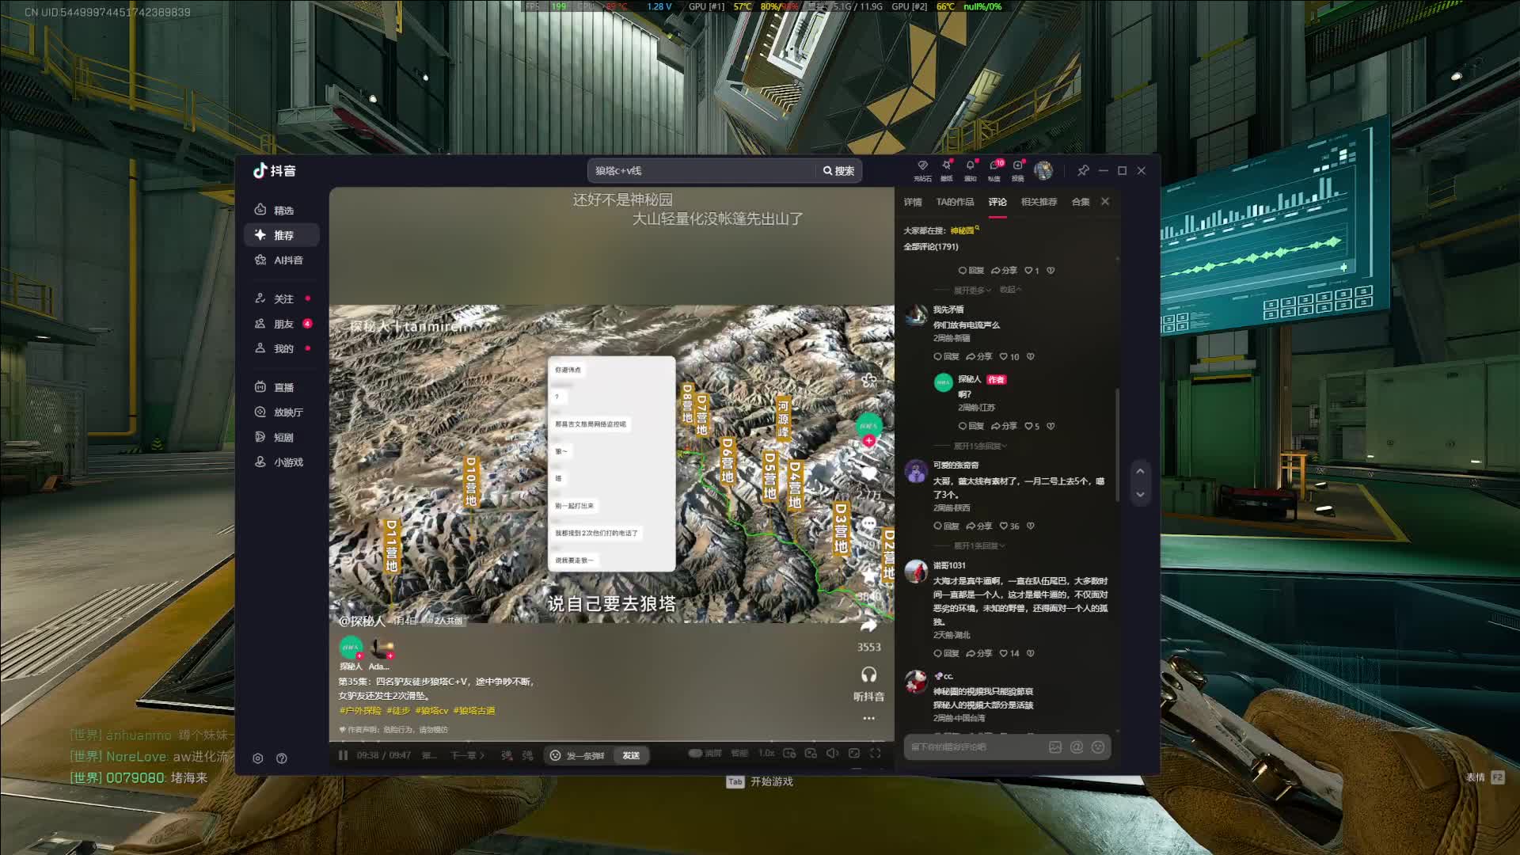Mute the video volume
This screenshot has width=1520, height=855.
pyautogui.click(x=832, y=754)
